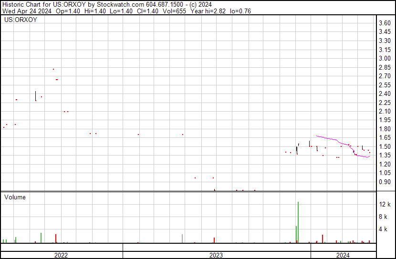Viewport: 396px width, 259px height.
Task: Click the '4 k' volume axis label
Action: pyautogui.click(x=383, y=229)
